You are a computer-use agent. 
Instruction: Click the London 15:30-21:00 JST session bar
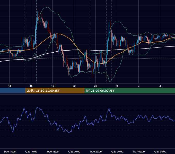[x=55, y=91]
